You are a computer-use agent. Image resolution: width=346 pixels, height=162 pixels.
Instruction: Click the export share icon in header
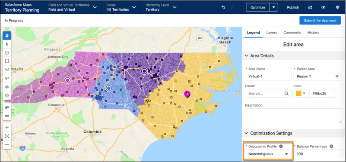tap(310, 7)
